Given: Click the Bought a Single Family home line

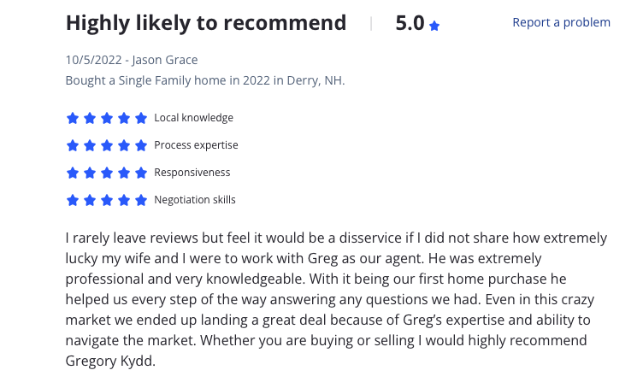Looking at the screenshot, I should (205, 80).
